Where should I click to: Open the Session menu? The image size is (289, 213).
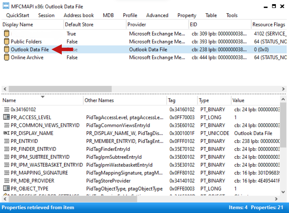(46, 15)
